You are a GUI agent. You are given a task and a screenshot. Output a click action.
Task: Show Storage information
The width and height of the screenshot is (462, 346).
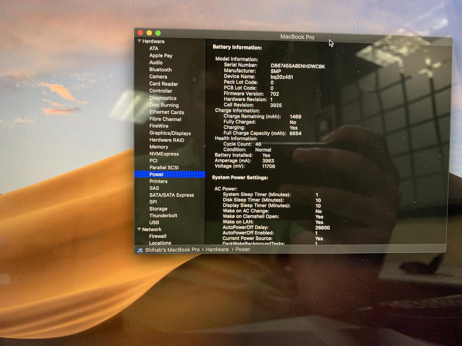(x=158, y=209)
